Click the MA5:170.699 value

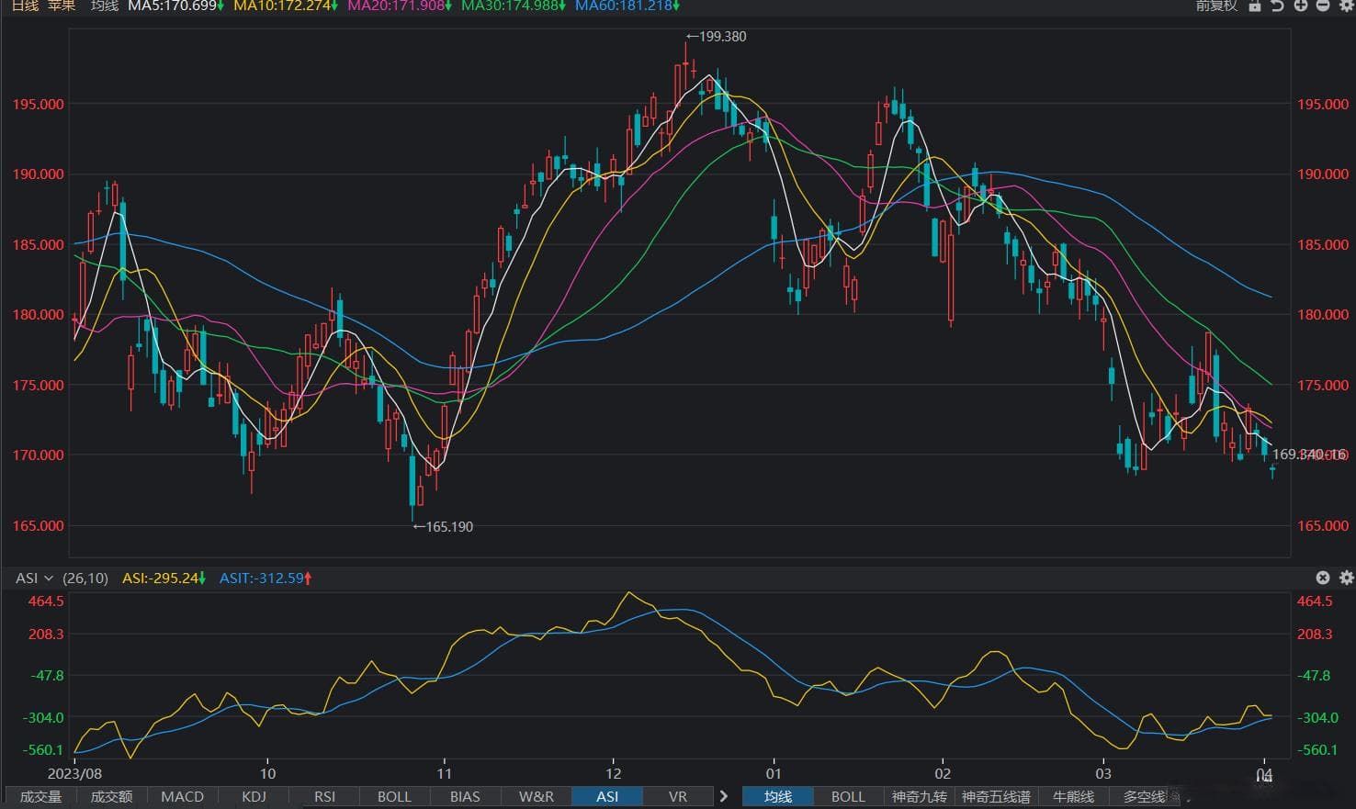pos(173,6)
